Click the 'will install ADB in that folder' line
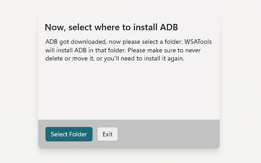Viewport: 261px width, 163px height. [x=85, y=50]
